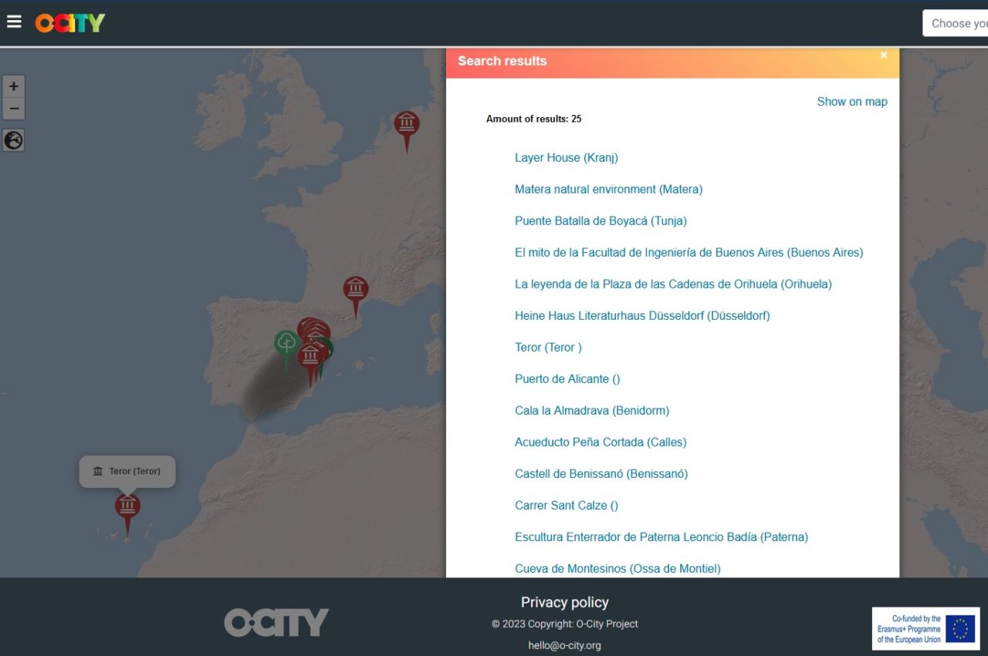
Task: Click the Erasmus+ co-funded EU badge
Action: 925,629
